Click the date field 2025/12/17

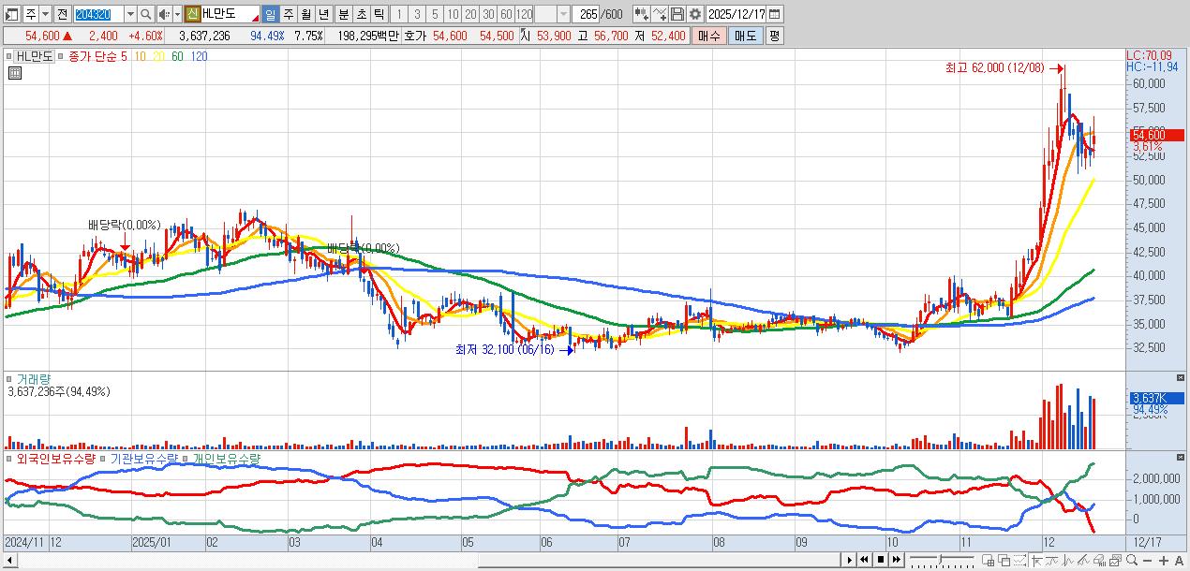(x=736, y=14)
